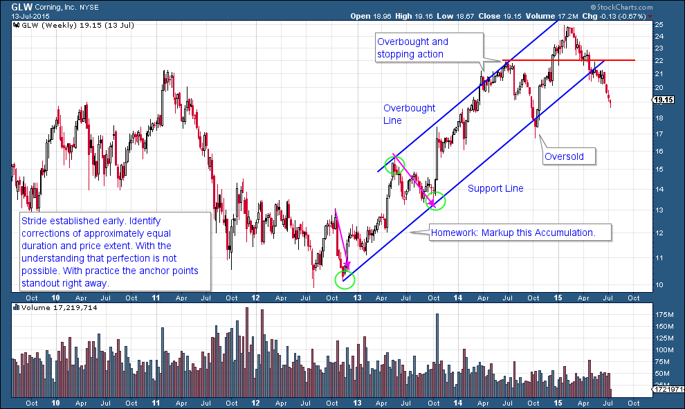Click the '11' year label on price chart axis
Viewport: 685px width, 409px height.
(156, 298)
